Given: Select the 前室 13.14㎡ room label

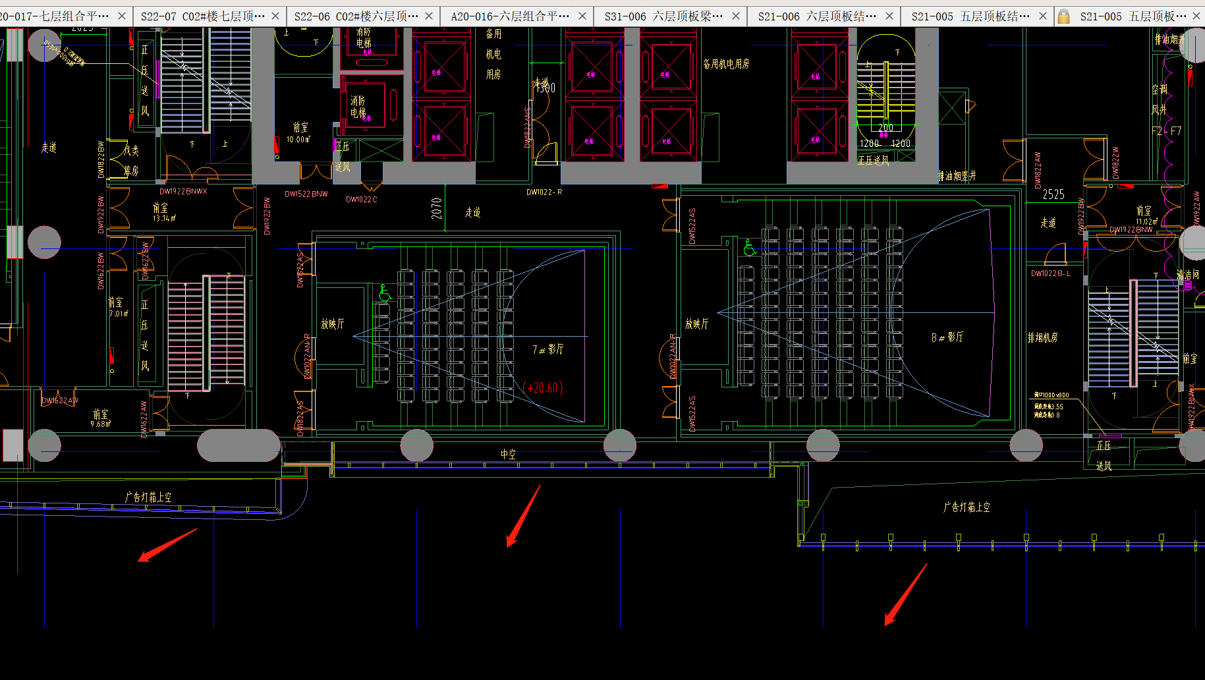Looking at the screenshot, I should pos(163,212).
